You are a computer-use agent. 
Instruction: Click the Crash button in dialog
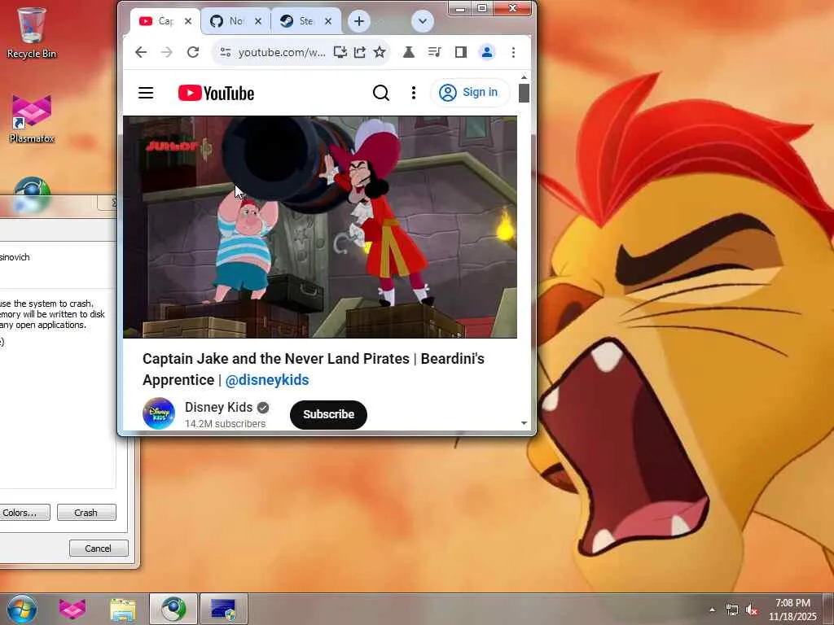pyautogui.click(x=86, y=513)
